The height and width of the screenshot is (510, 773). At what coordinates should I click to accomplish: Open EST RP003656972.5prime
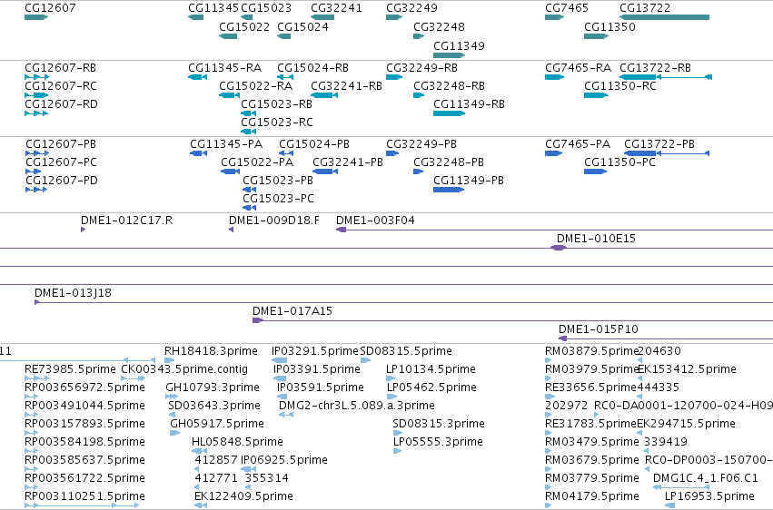pyautogui.click(x=84, y=387)
